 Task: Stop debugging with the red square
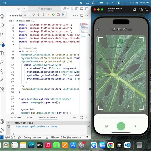58,15
